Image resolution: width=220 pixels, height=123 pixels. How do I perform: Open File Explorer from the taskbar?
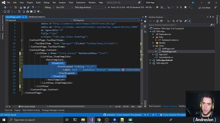[x=83, y=120]
